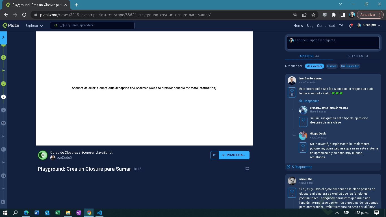Jump to class 7 in the course timeline
Image resolution: width=386 pixels, height=217 pixels.
(x=3, y=84)
